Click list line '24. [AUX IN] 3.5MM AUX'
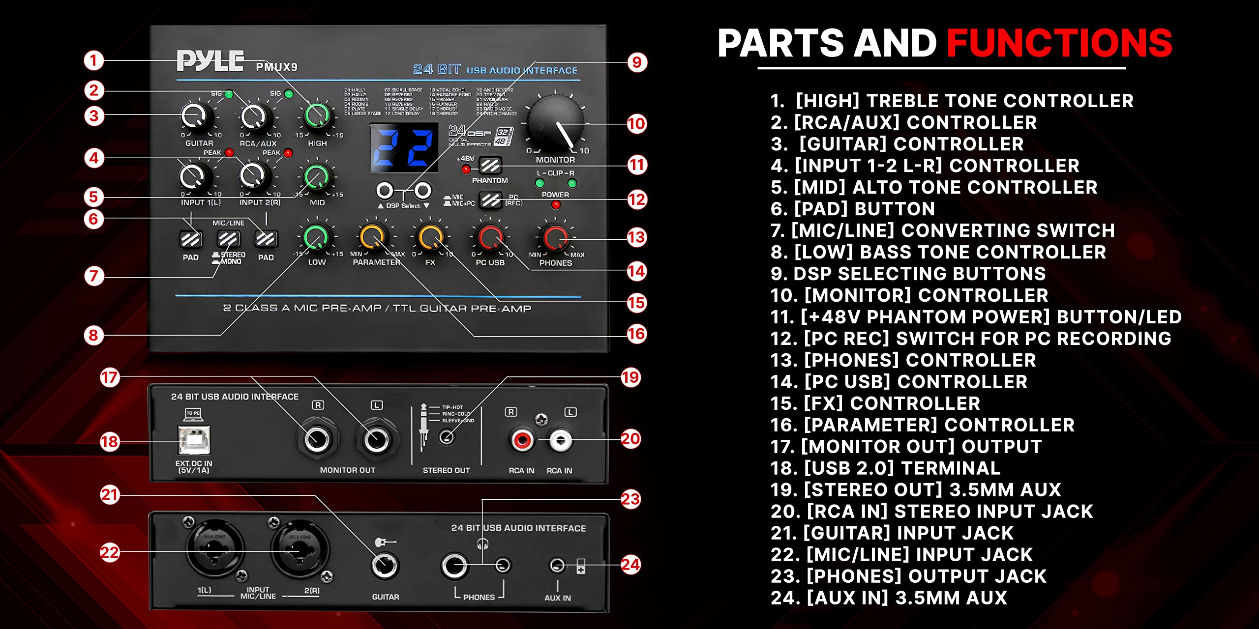This screenshot has width=1259, height=629. coord(889,598)
